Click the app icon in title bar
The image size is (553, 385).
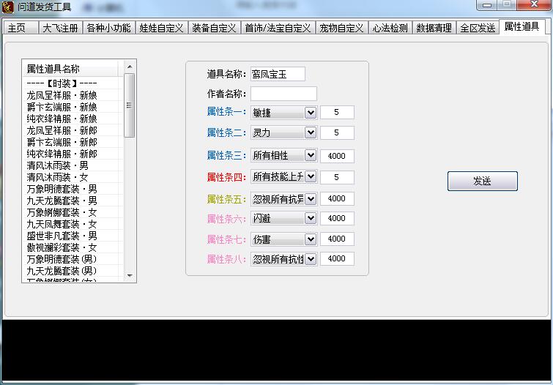click(8, 7)
